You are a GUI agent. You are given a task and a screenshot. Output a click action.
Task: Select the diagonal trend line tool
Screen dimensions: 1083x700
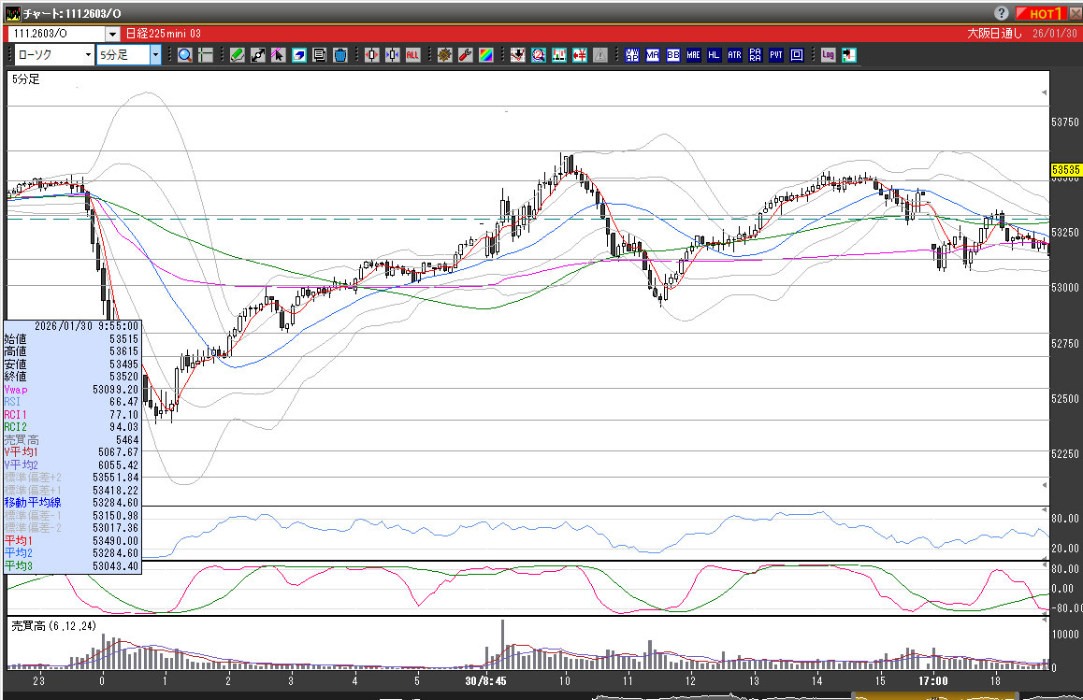pyautogui.click(x=258, y=55)
